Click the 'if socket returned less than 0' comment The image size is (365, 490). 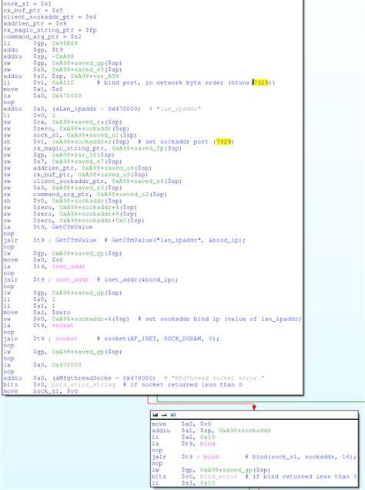[182, 384]
